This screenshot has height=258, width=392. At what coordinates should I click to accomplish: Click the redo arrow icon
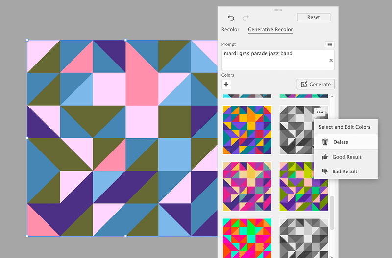245,18
